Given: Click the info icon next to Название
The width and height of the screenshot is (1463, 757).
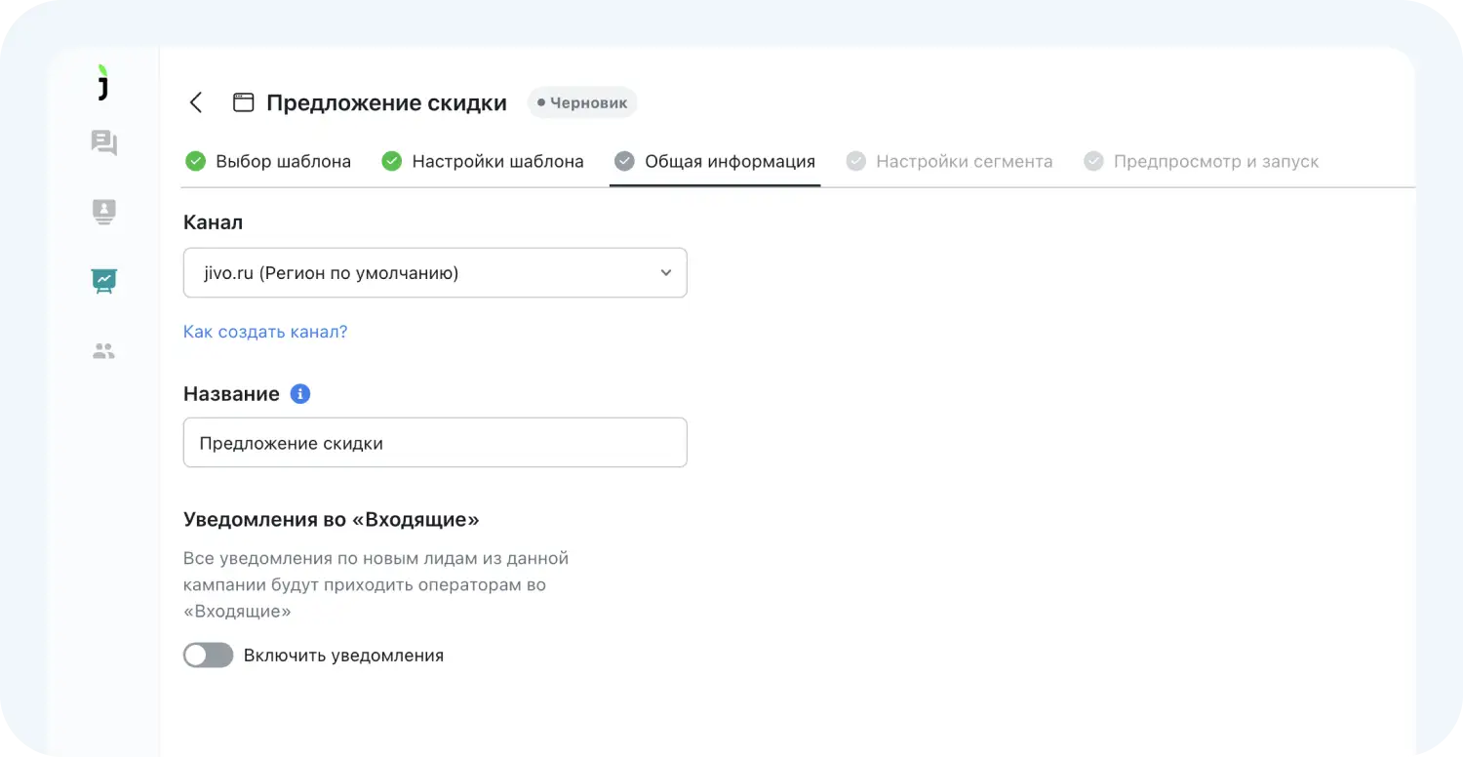Looking at the screenshot, I should 300,394.
